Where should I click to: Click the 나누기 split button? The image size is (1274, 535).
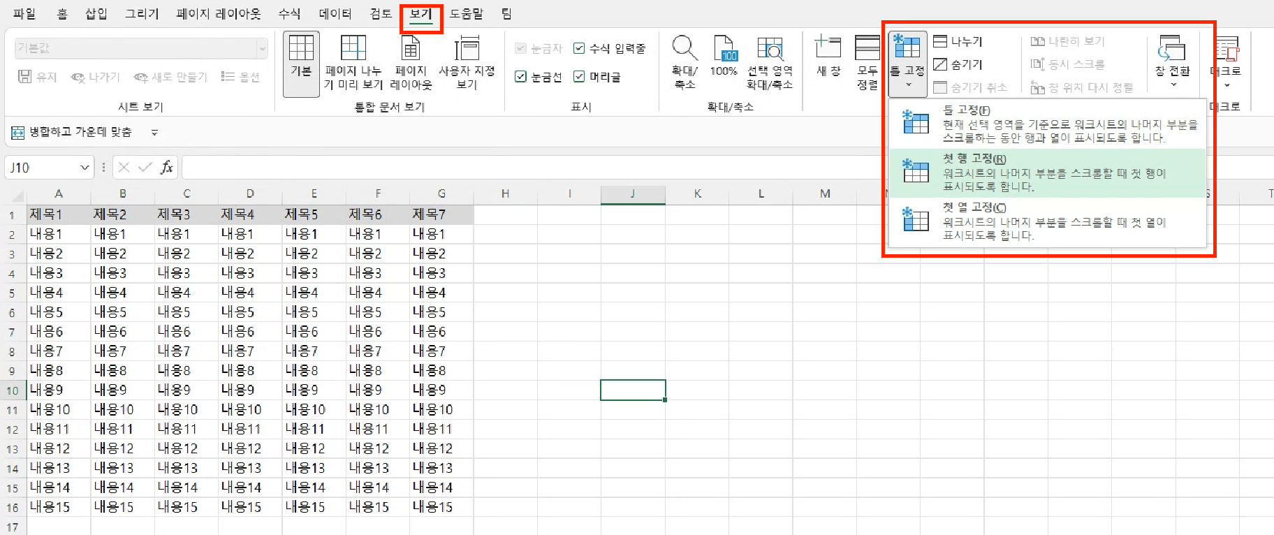click(958, 41)
